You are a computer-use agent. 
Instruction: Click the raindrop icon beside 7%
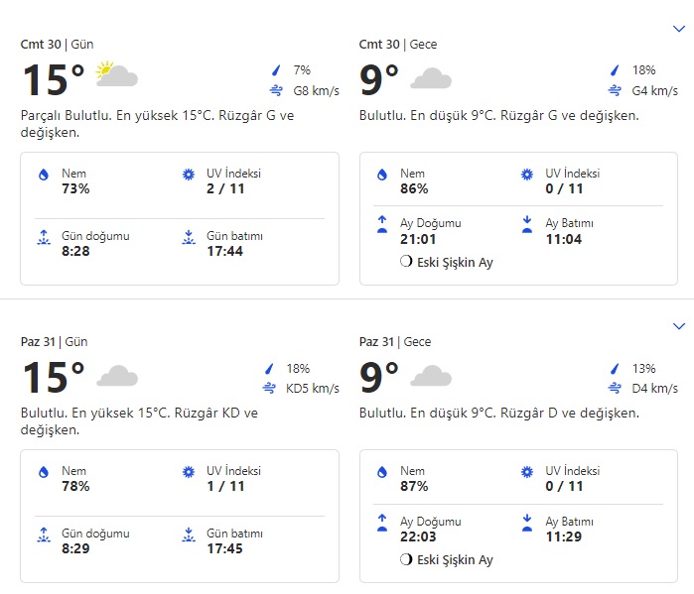[277, 70]
